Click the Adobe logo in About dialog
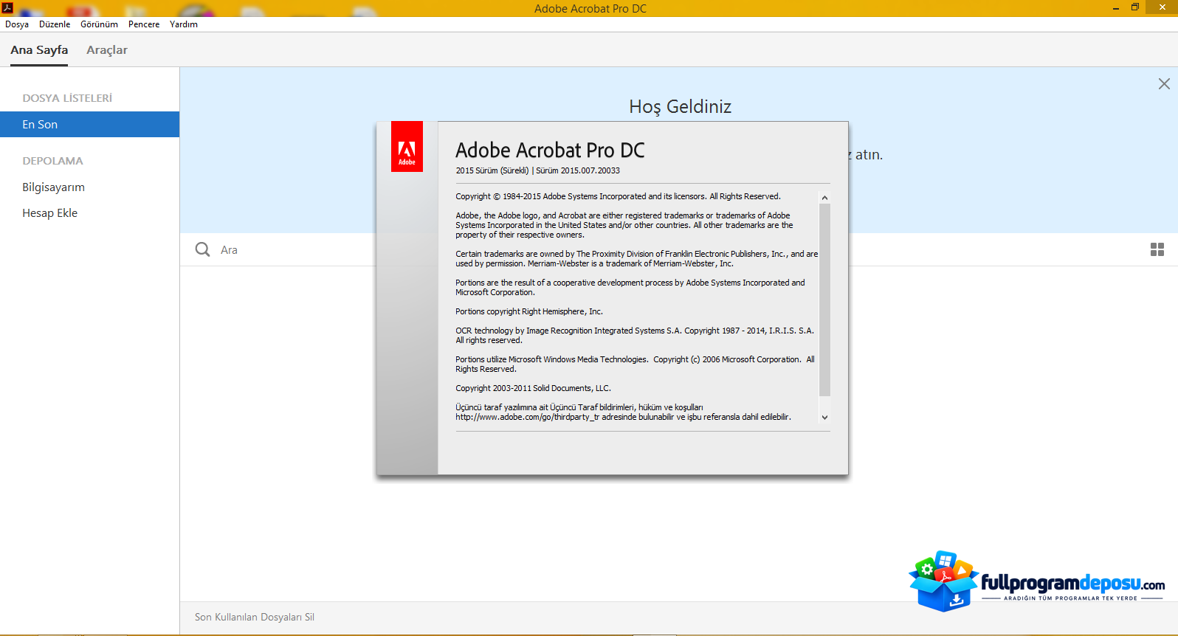 pos(407,146)
